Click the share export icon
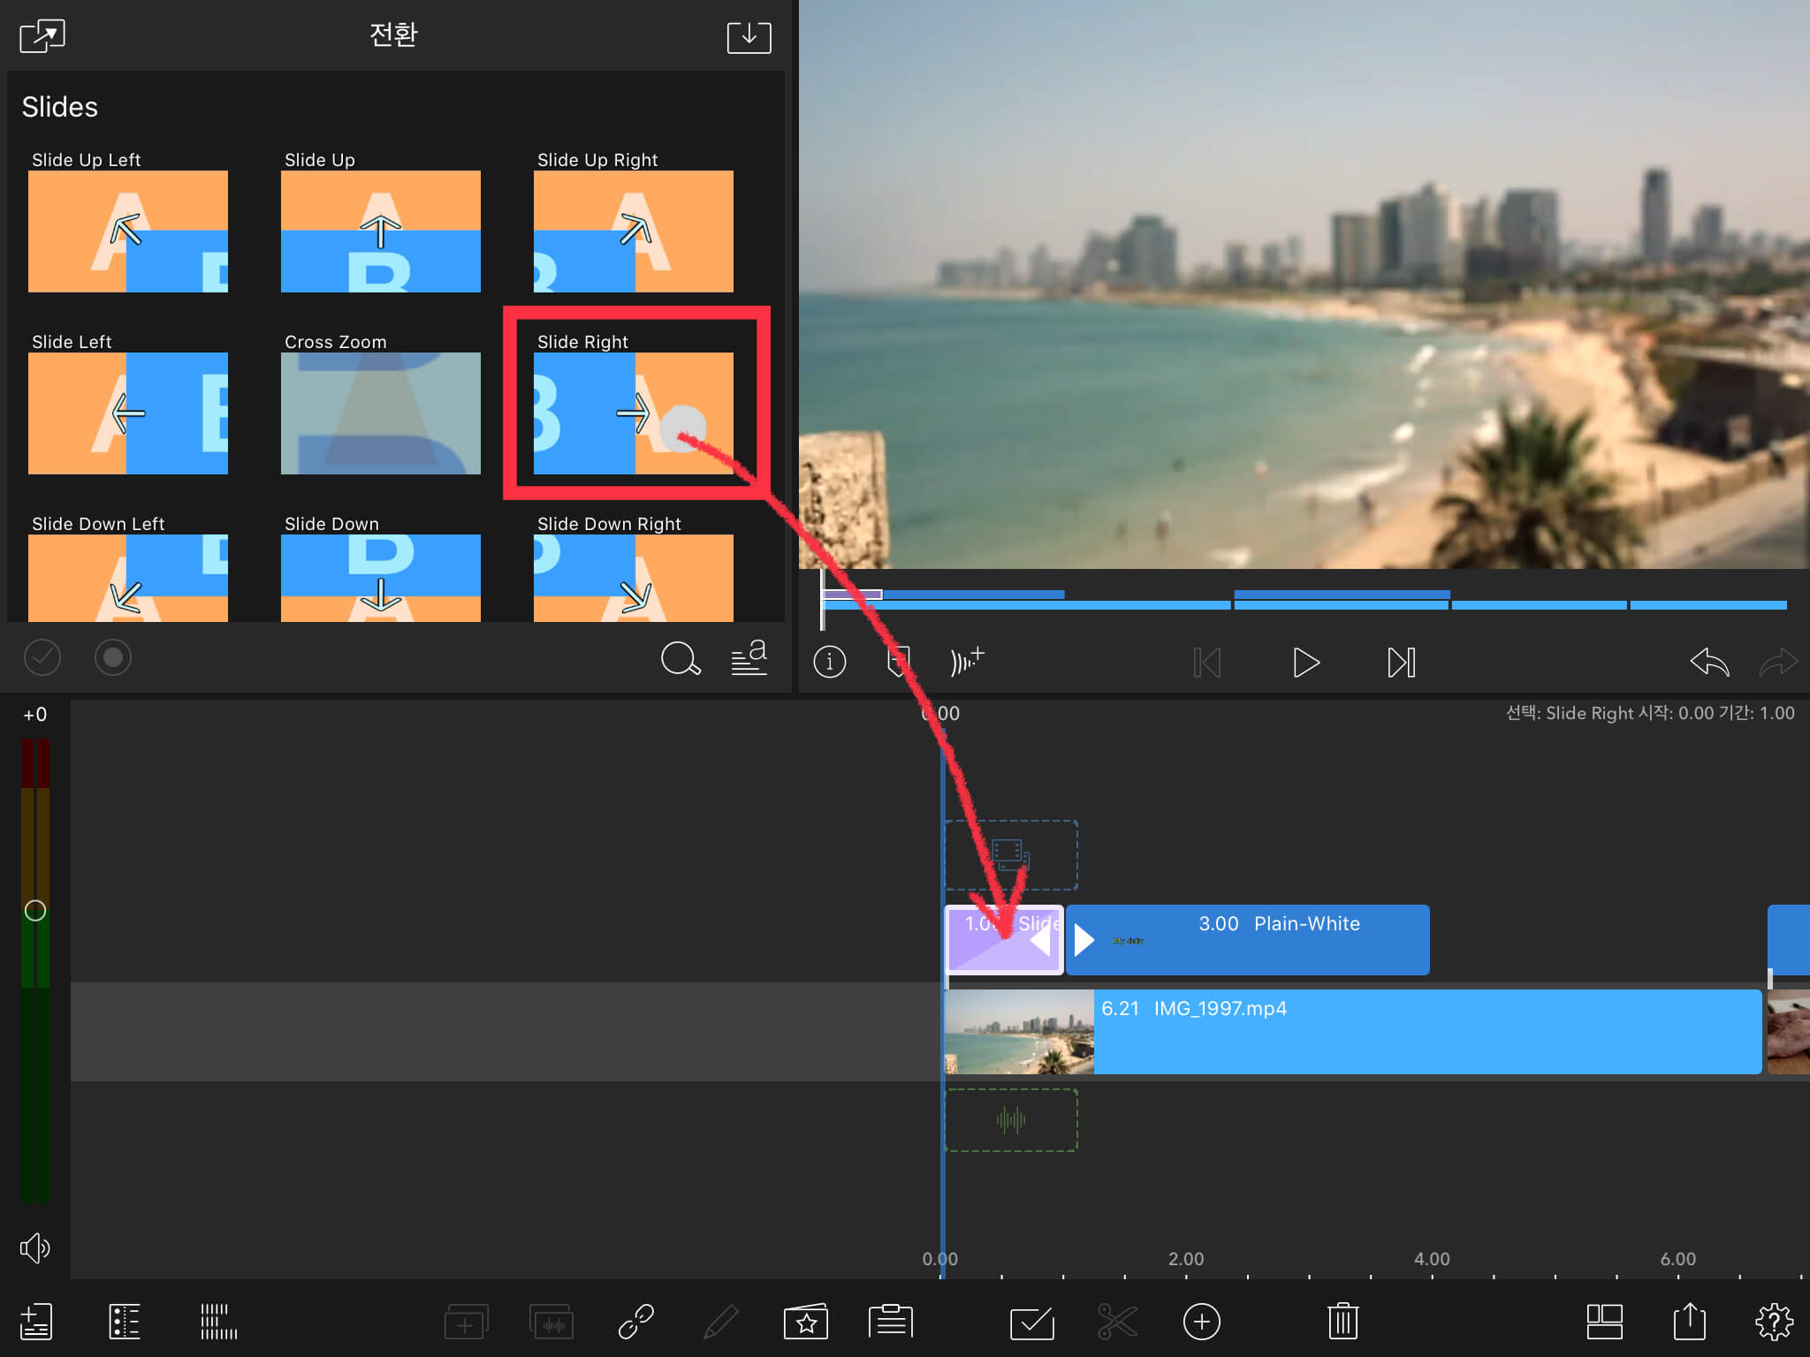 (1689, 1322)
